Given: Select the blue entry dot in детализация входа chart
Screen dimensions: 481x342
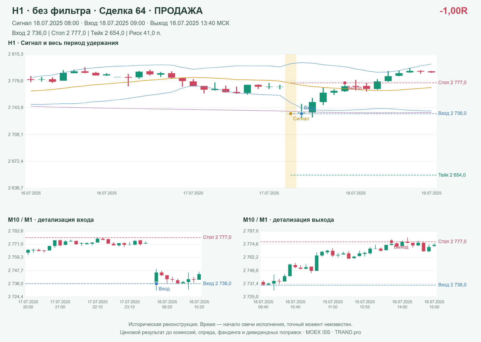Looking at the screenshot, I should coord(156,284).
